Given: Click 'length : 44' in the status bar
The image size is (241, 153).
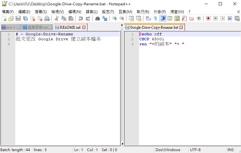Looking at the screenshot, I should point(21,150).
